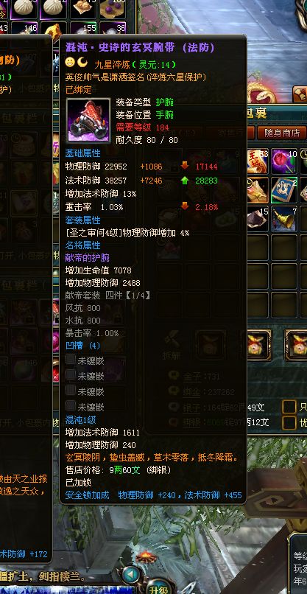Collapse panel with round left-arrow button
Screen dimensions: 307x594
click(131, 575)
